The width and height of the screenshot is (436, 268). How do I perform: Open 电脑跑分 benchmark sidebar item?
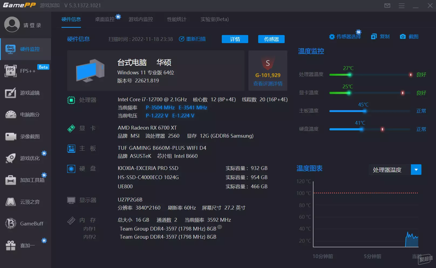pos(26,114)
